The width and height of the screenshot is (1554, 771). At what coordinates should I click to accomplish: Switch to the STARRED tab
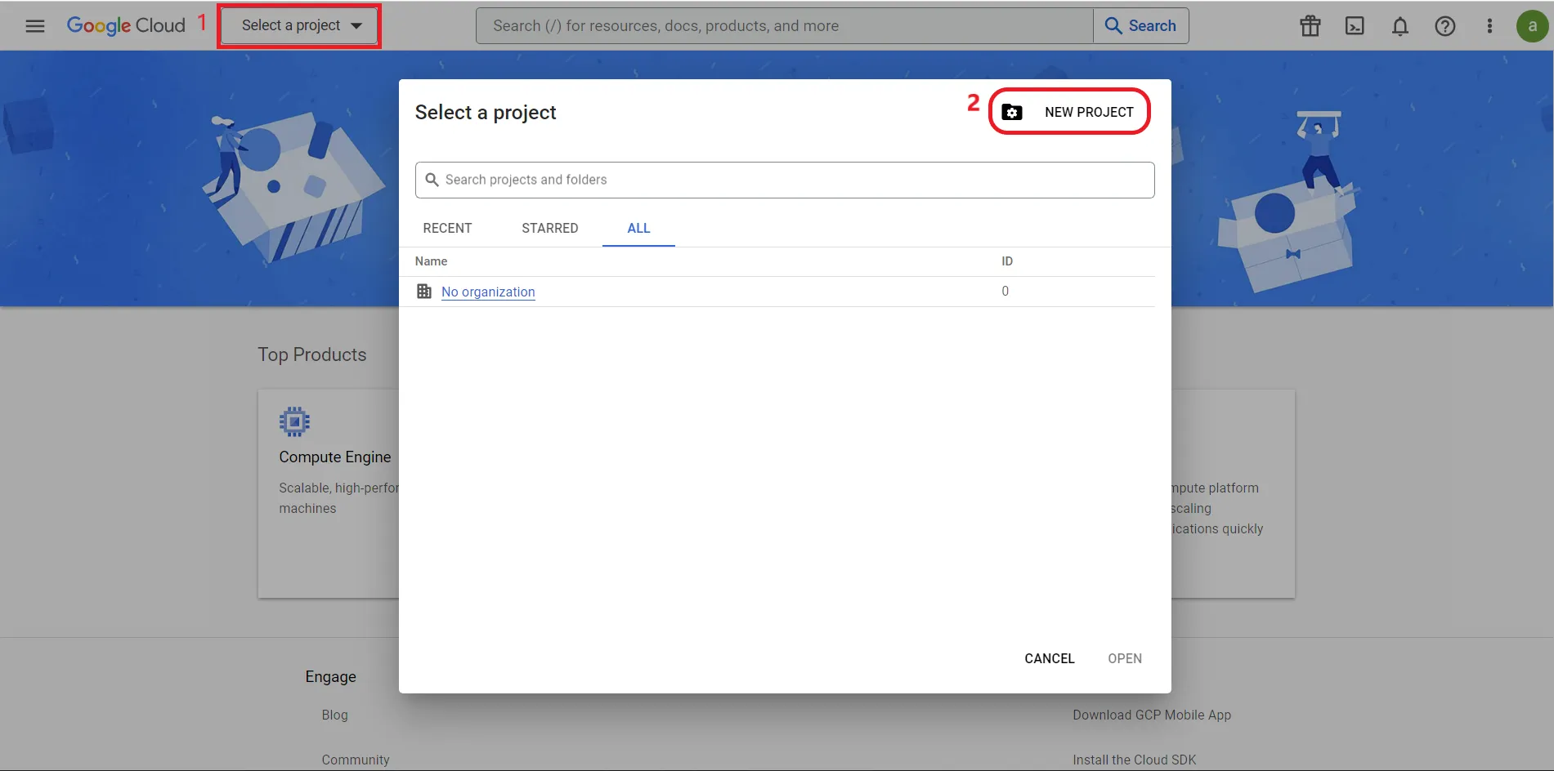550,228
